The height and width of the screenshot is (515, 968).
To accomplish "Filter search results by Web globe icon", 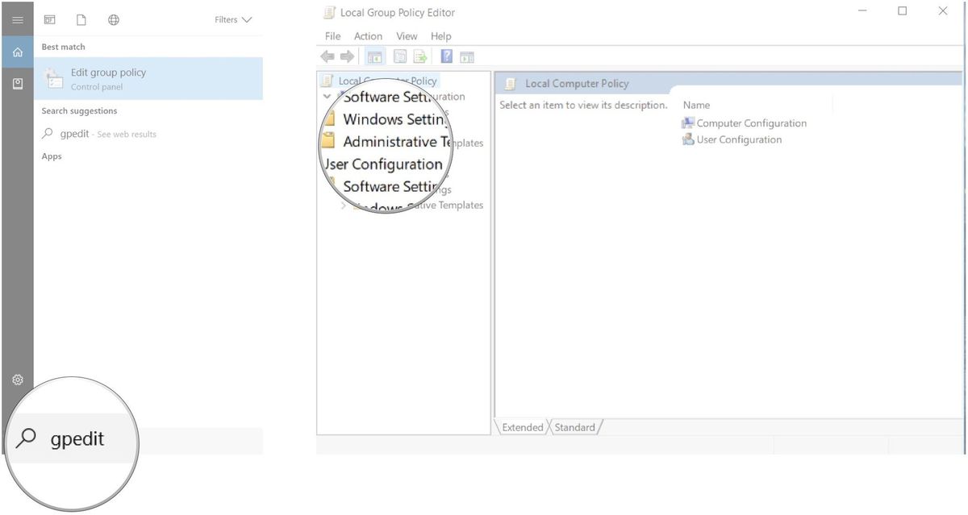I will 114,19.
